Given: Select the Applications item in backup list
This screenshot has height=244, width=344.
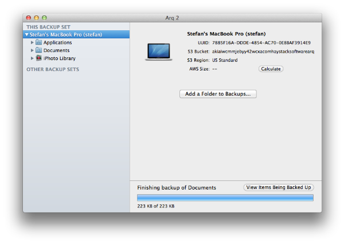Looking at the screenshot, I should click(57, 42).
